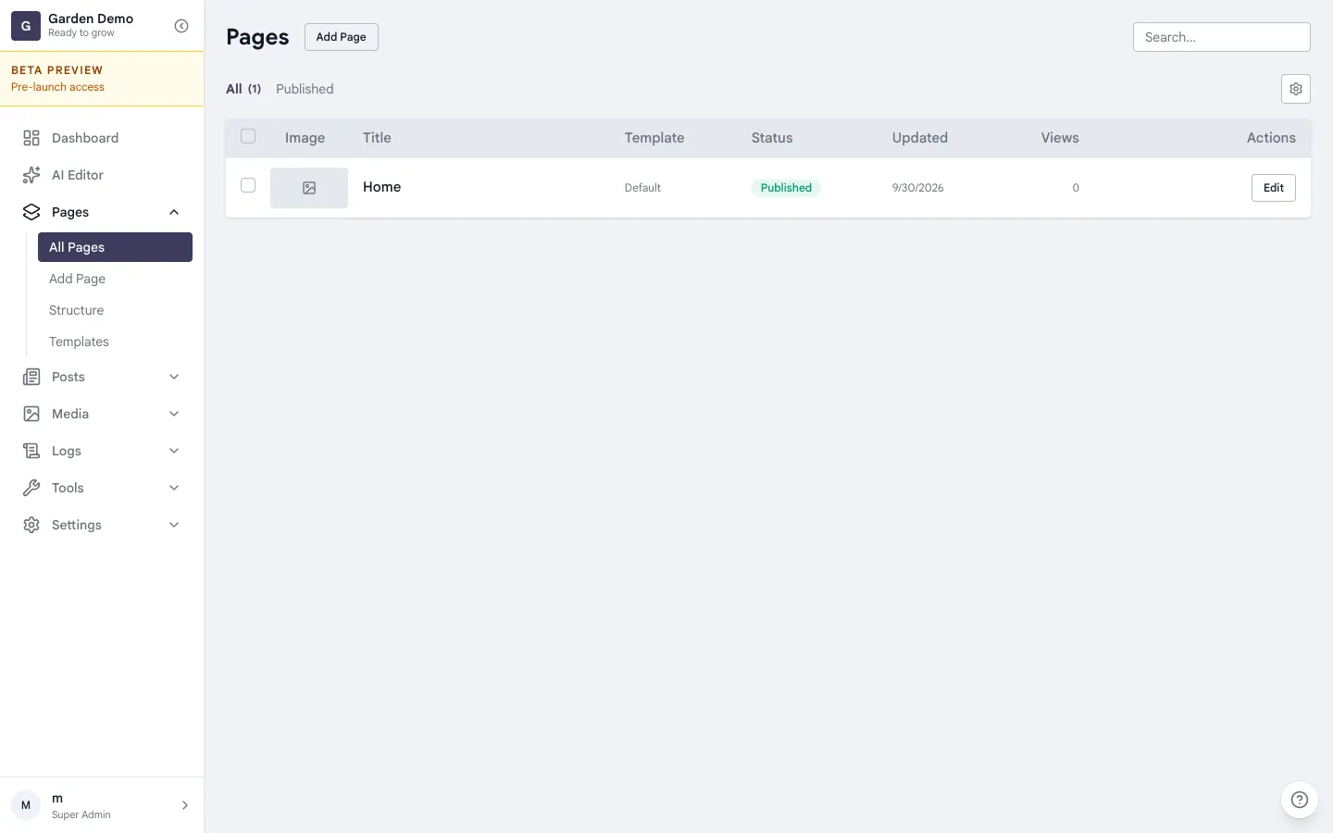Open the help question mark button
1333x833 pixels.
(1300, 800)
